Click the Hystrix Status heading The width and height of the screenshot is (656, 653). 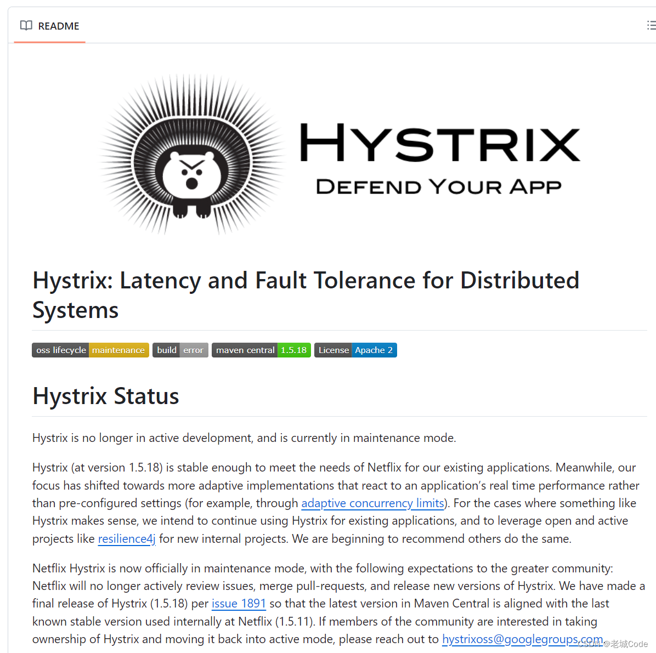pos(105,396)
